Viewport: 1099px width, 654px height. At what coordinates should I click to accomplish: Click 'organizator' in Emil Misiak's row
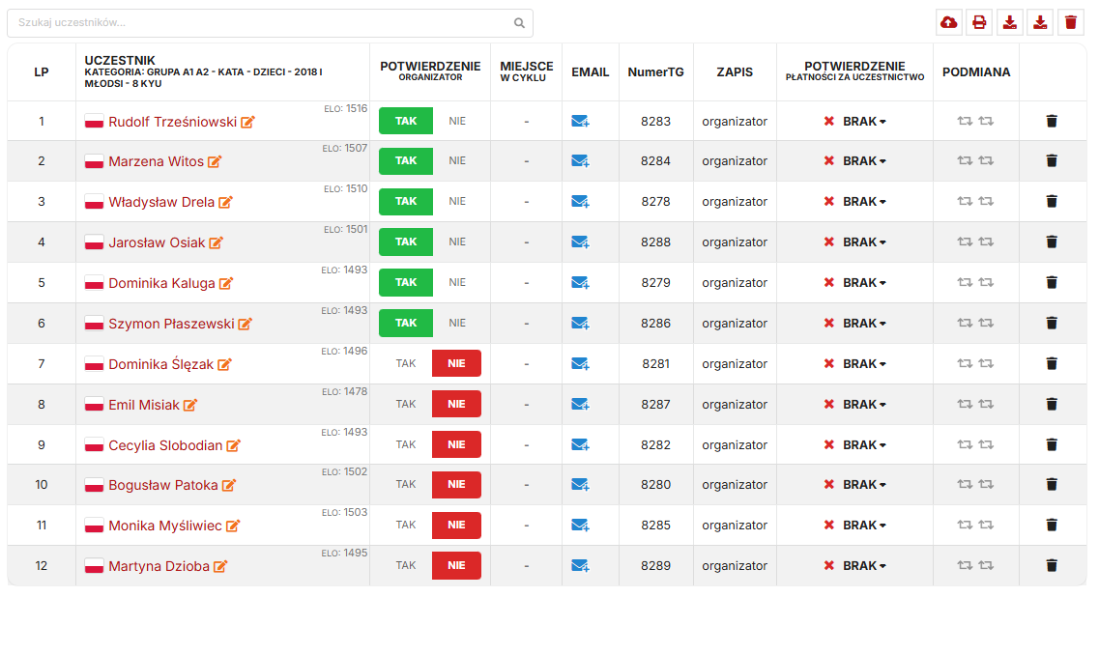[735, 405]
